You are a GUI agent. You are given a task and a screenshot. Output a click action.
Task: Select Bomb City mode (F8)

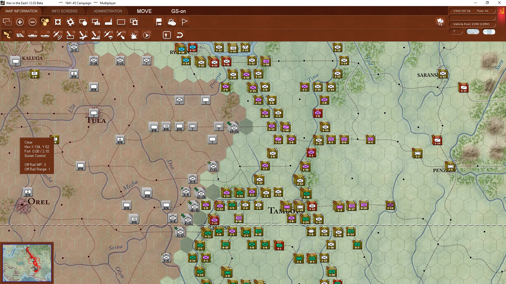(95, 35)
